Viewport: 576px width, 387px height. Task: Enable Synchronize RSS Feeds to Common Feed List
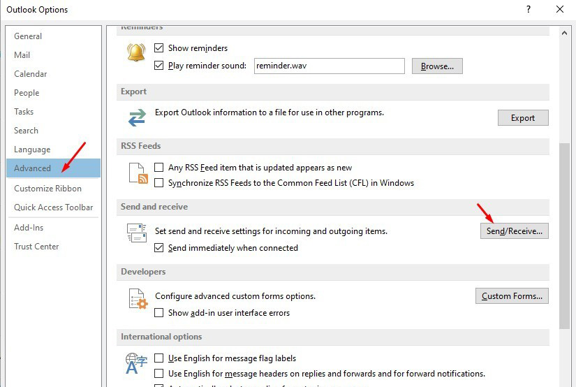click(x=159, y=183)
